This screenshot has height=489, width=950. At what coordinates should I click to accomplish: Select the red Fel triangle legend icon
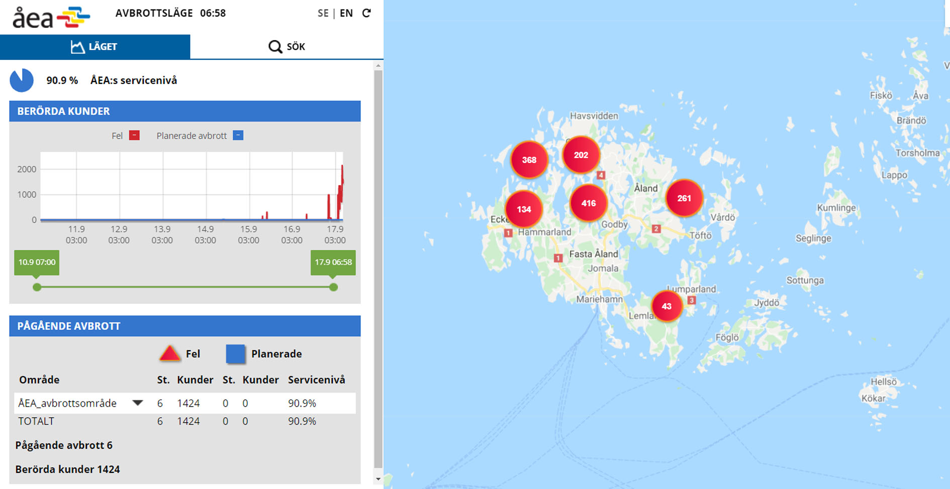click(x=171, y=353)
